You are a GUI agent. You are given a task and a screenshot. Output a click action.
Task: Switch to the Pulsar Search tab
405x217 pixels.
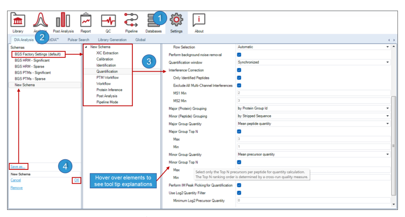click(78, 40)
